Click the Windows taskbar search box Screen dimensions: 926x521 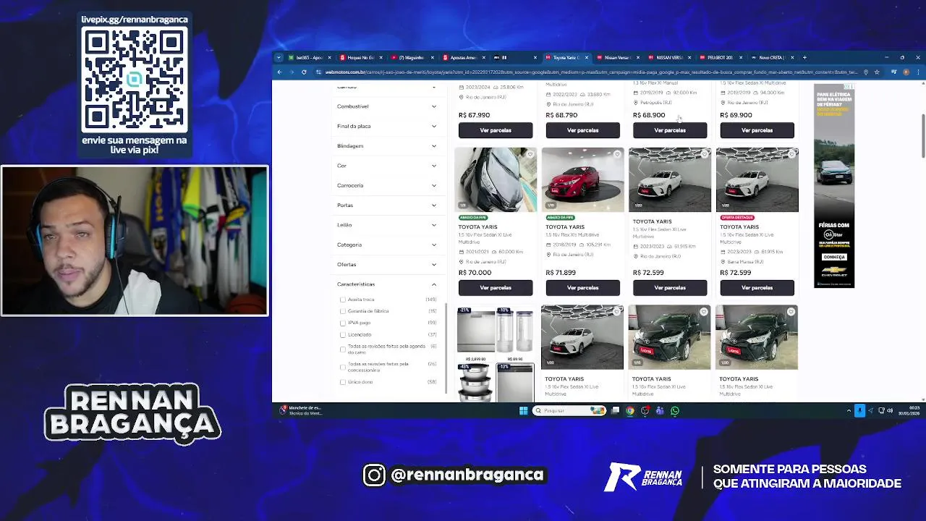[x=569, y=410]
